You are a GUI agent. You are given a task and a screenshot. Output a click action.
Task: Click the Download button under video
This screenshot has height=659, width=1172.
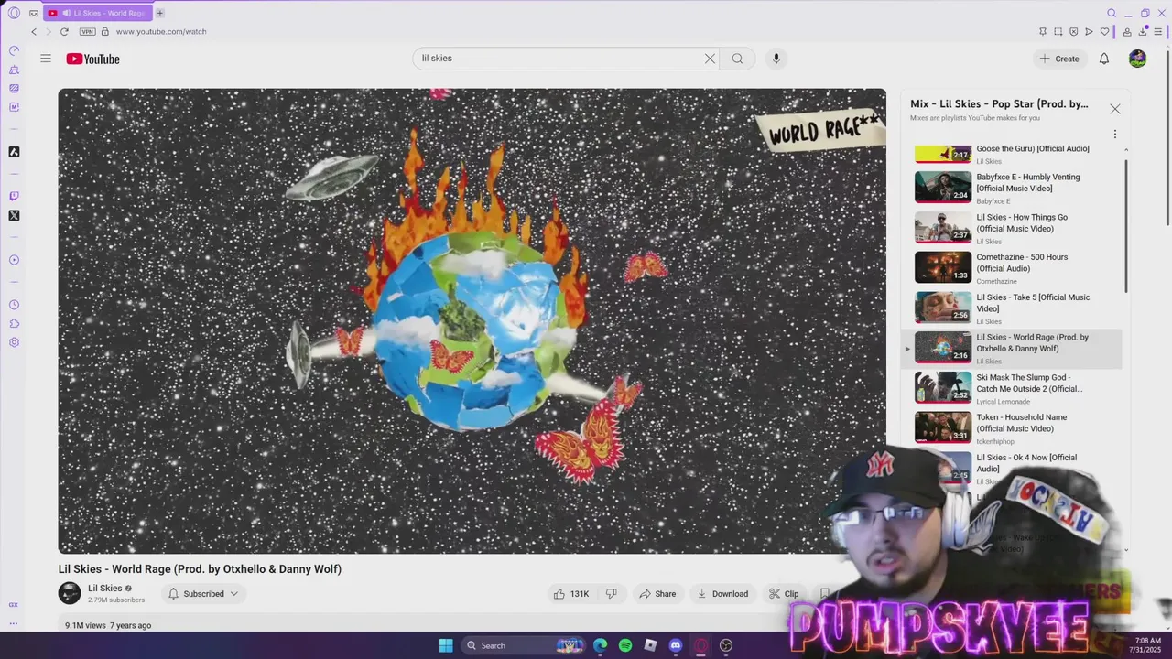click(x=722, y=594)
